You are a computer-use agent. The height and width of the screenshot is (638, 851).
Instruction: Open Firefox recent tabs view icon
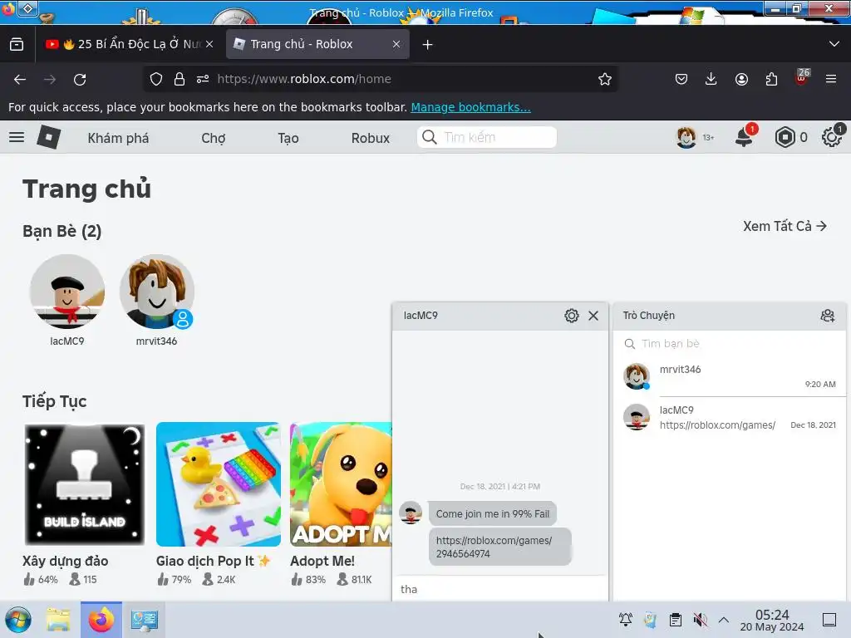tap(17, 45)
